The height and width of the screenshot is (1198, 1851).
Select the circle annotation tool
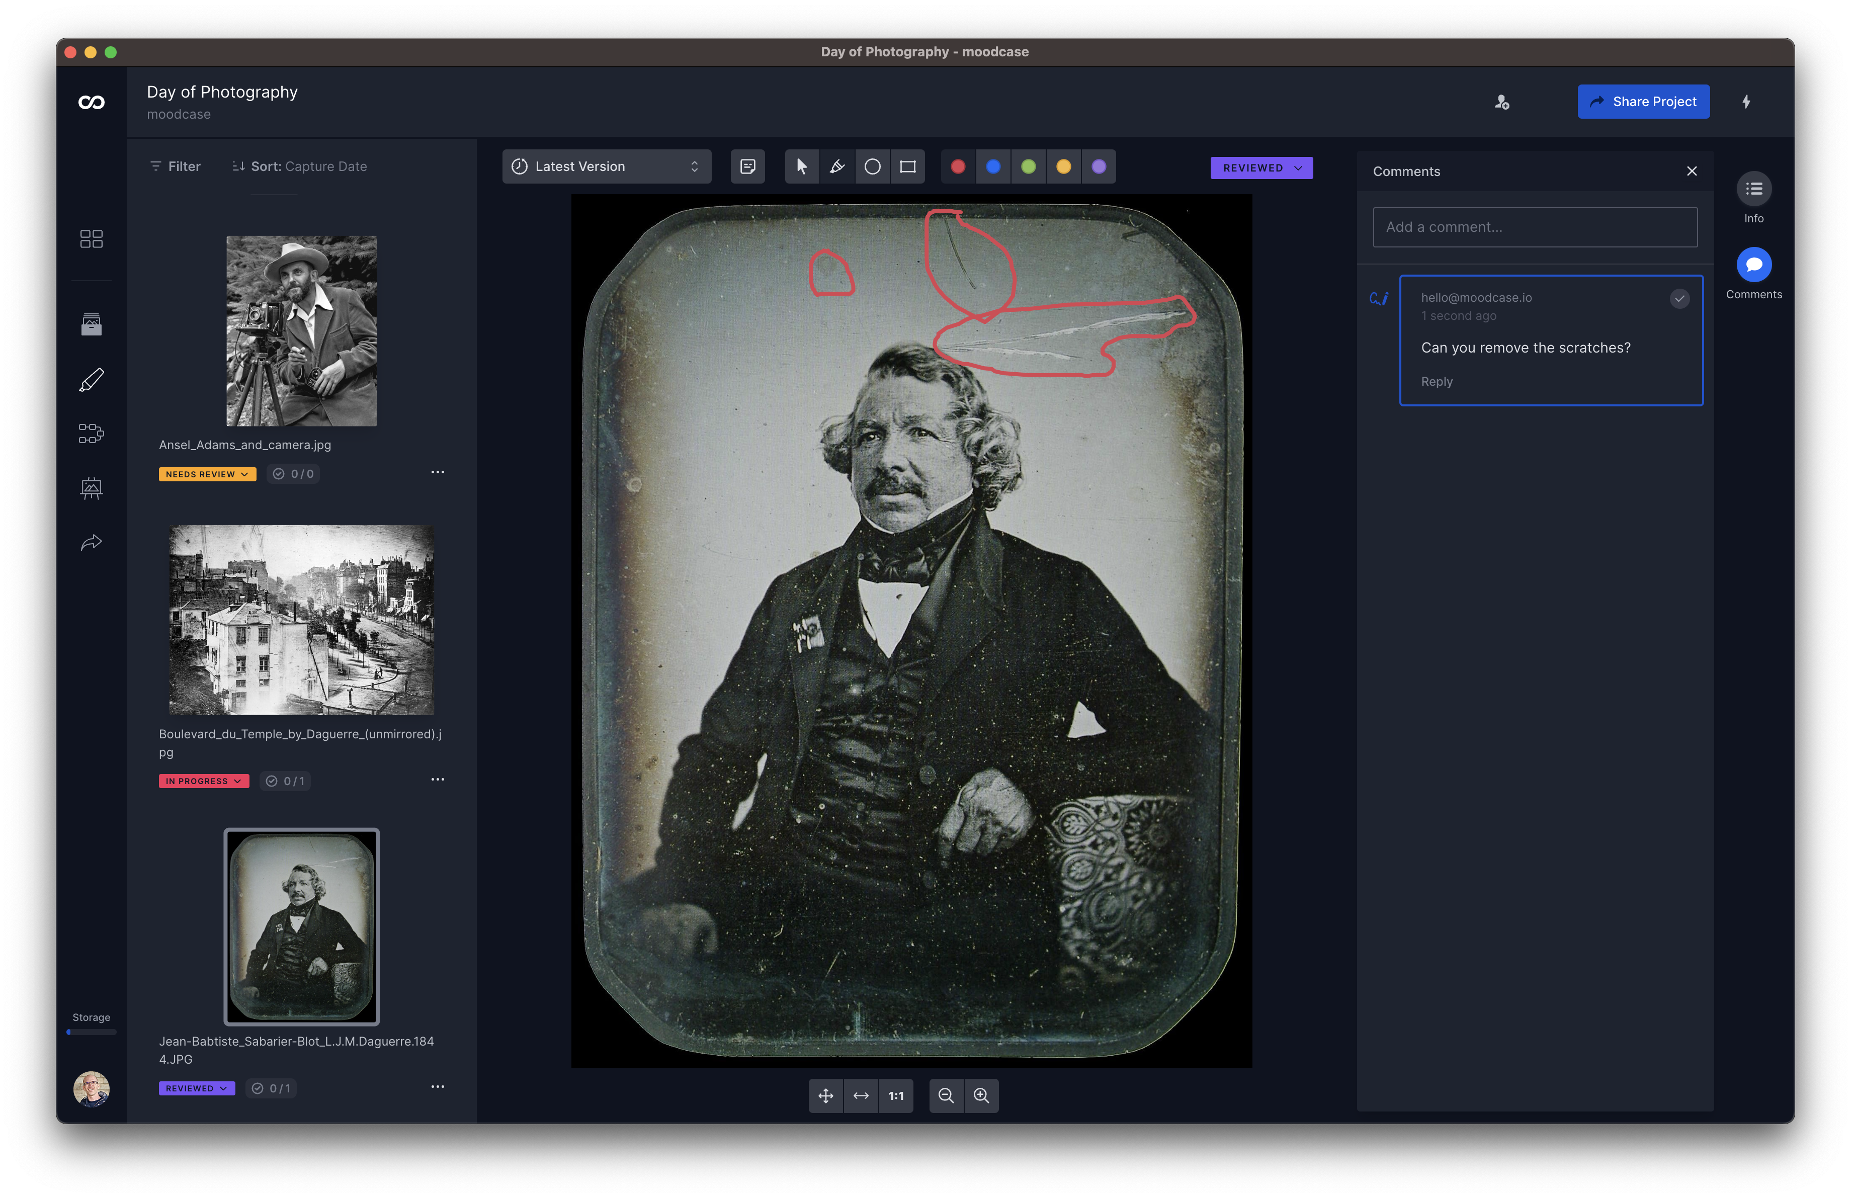click(x=873, y=166)
